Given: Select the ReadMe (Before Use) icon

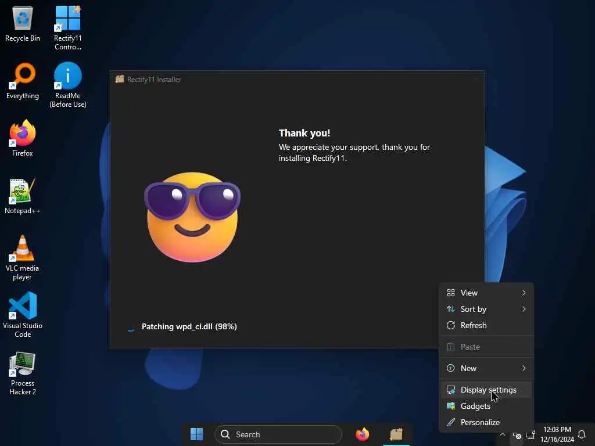Looking at the screenshot, I should (x=68, y=85).
